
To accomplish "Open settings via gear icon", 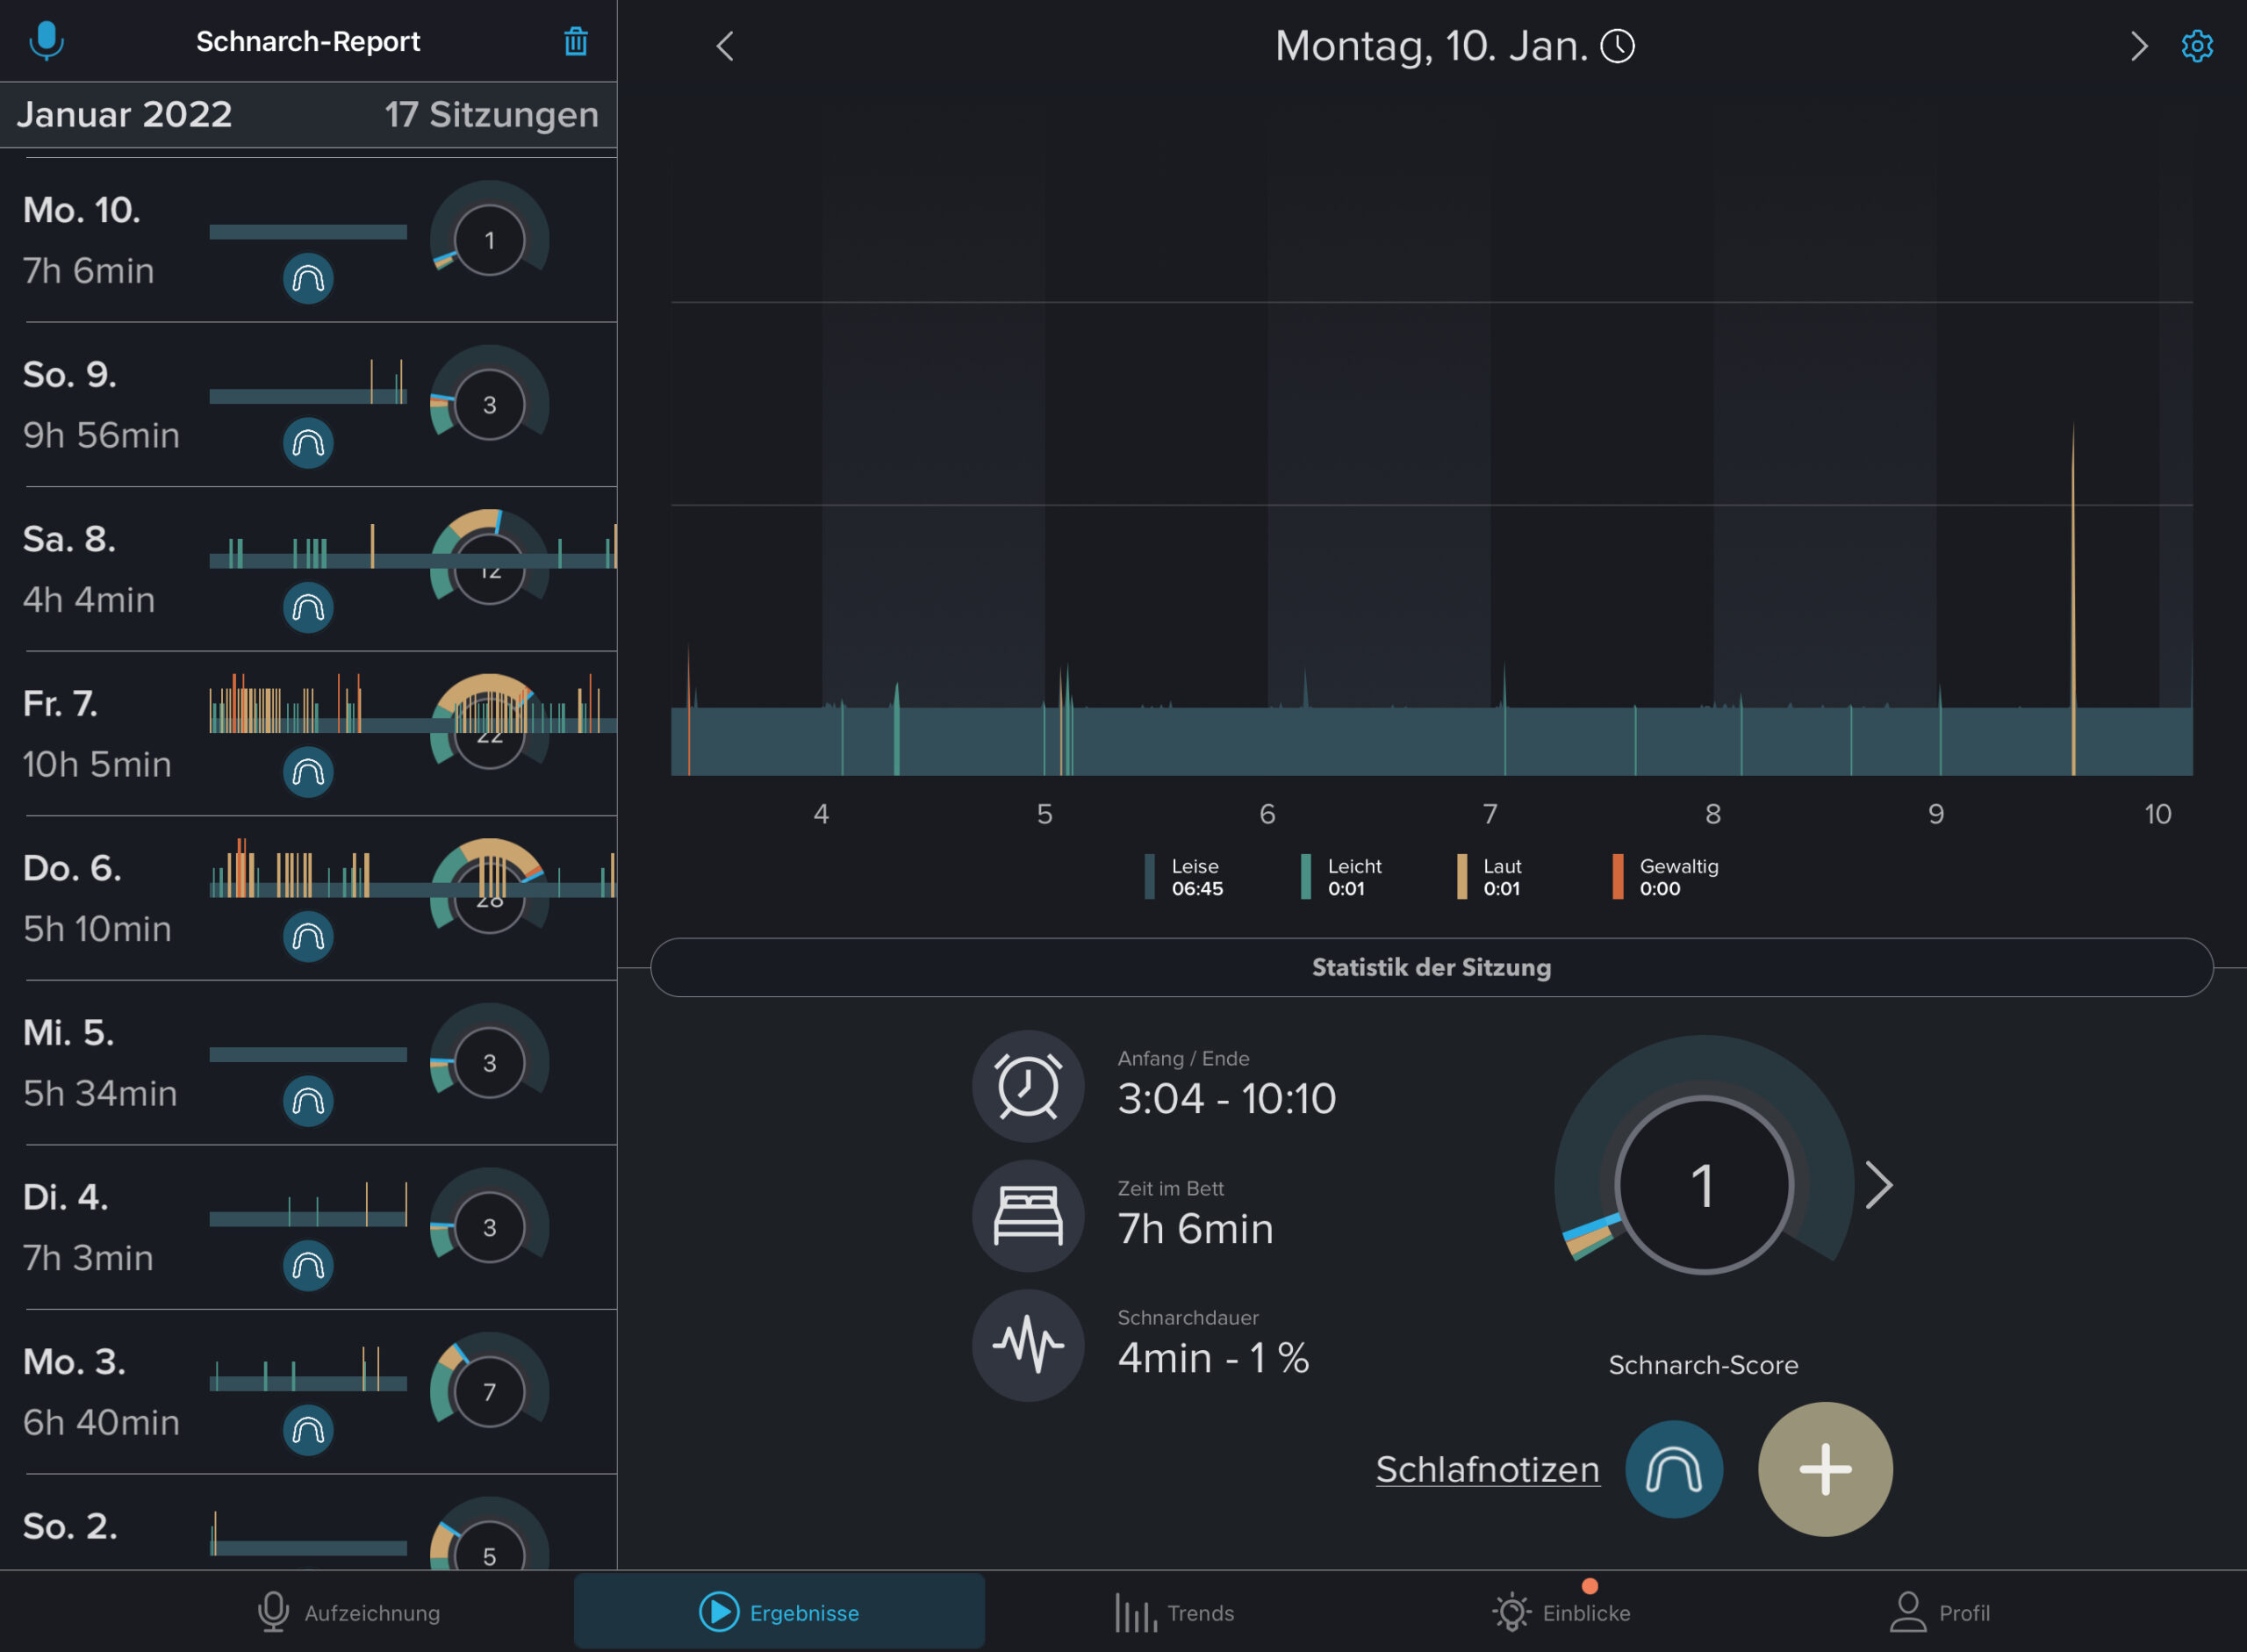I will tap(2196, 46).
